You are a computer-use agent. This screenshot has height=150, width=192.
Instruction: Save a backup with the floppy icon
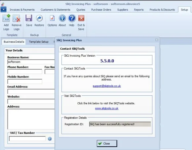click(29, 18)
